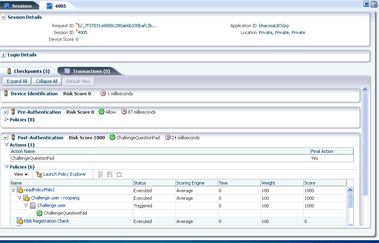This screenshot has width=379, height=243.
Task: Click the Collapse All button
Action: coord(46,81)
